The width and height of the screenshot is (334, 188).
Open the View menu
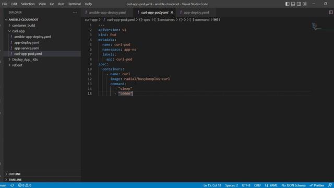pyautogui.click(x=42, y=4)
